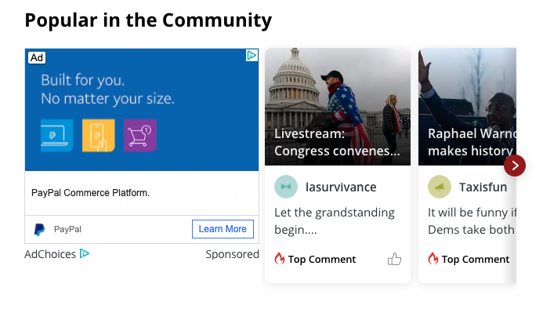
Task: Open Taxisfun's avatar profile
Action: (440, 187)
